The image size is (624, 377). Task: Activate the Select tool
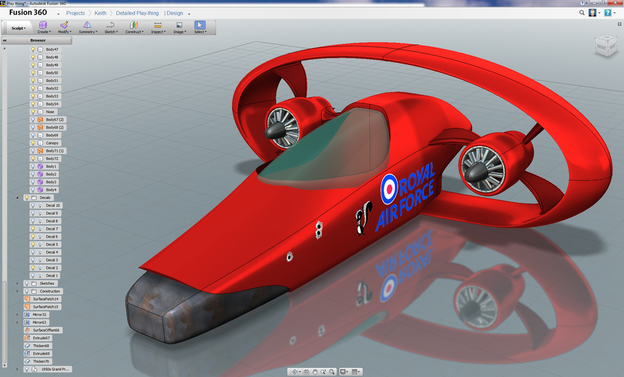200,27
